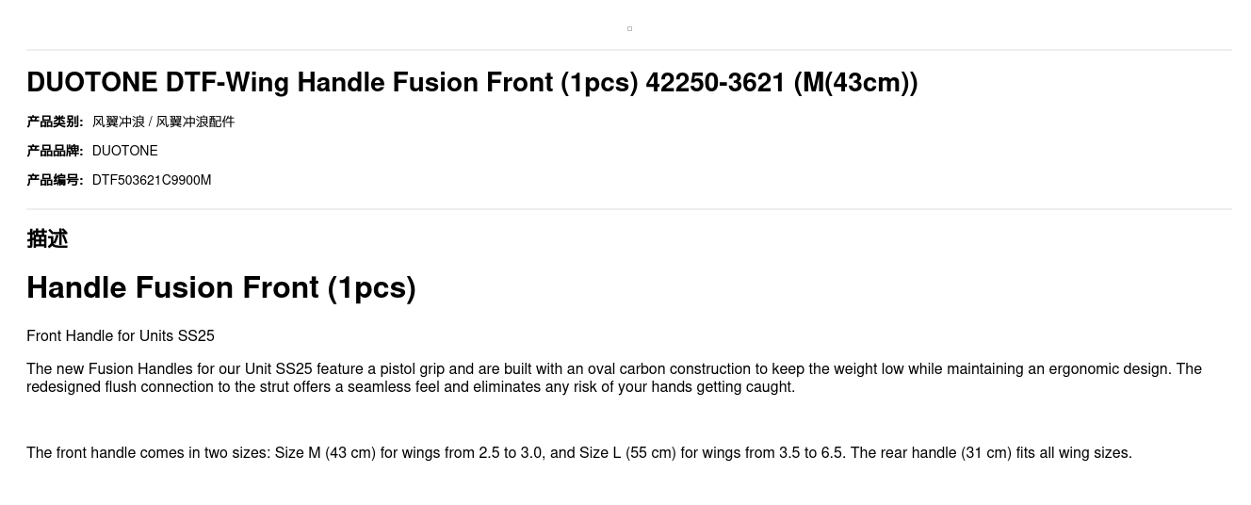Click the divider line below the image placeholder
Image resolution: width=1251 pixels, height=505 pixels.
pos(629,50)
